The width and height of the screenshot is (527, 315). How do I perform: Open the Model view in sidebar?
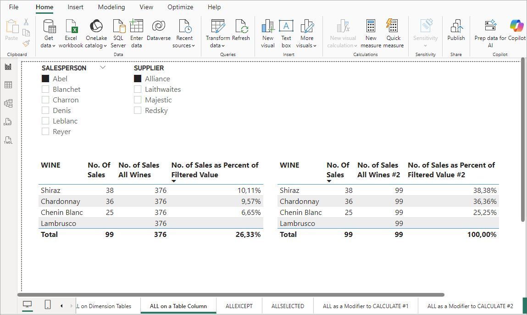point(8,103)
